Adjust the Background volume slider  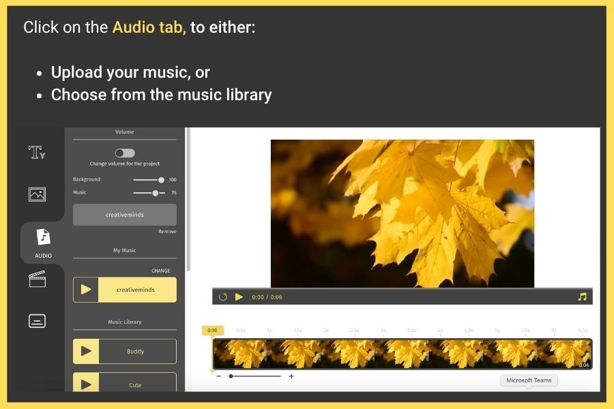tap(149, 180)
